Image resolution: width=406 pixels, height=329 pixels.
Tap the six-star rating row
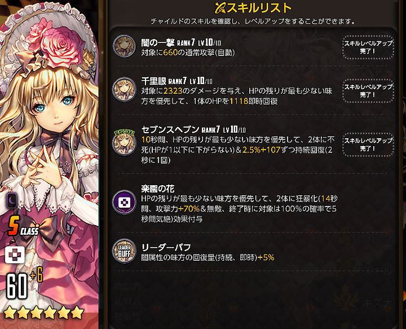[44, 313]
